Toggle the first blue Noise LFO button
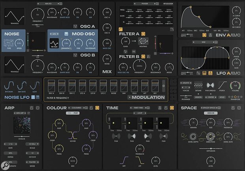This screenshot has width=245, height=171. (x=33, y=97)
